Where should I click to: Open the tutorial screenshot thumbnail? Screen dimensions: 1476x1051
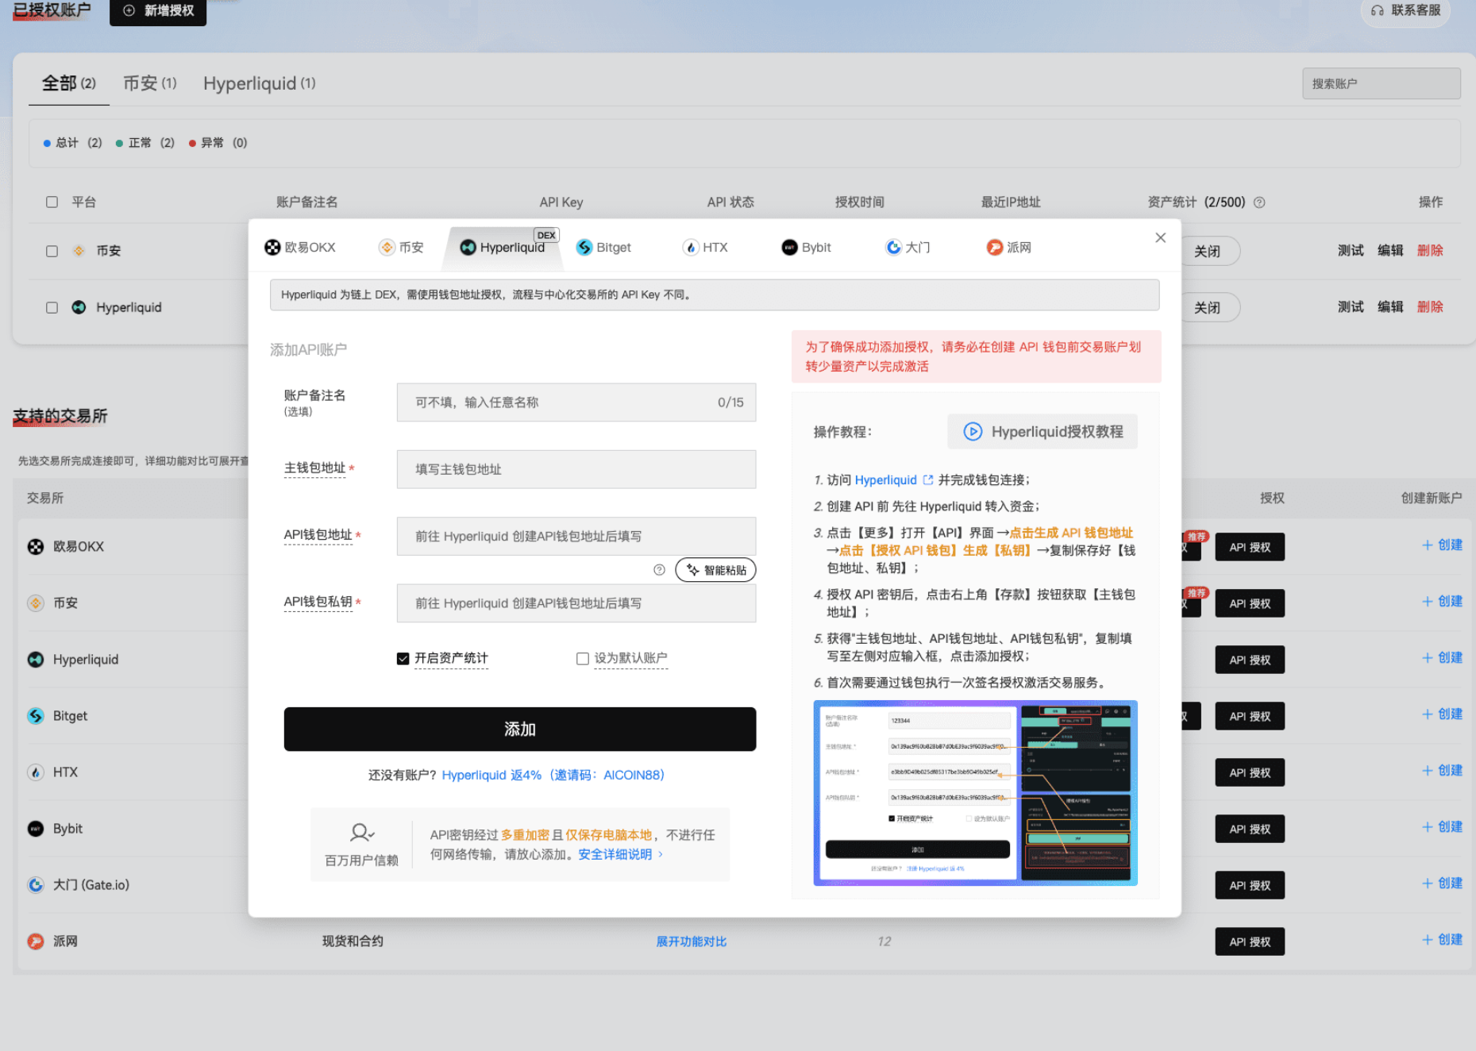975,793
